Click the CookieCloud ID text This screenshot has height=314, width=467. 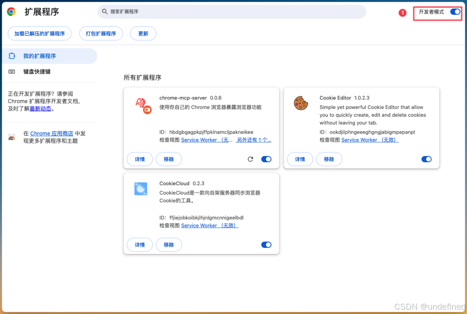coord(202,218)
